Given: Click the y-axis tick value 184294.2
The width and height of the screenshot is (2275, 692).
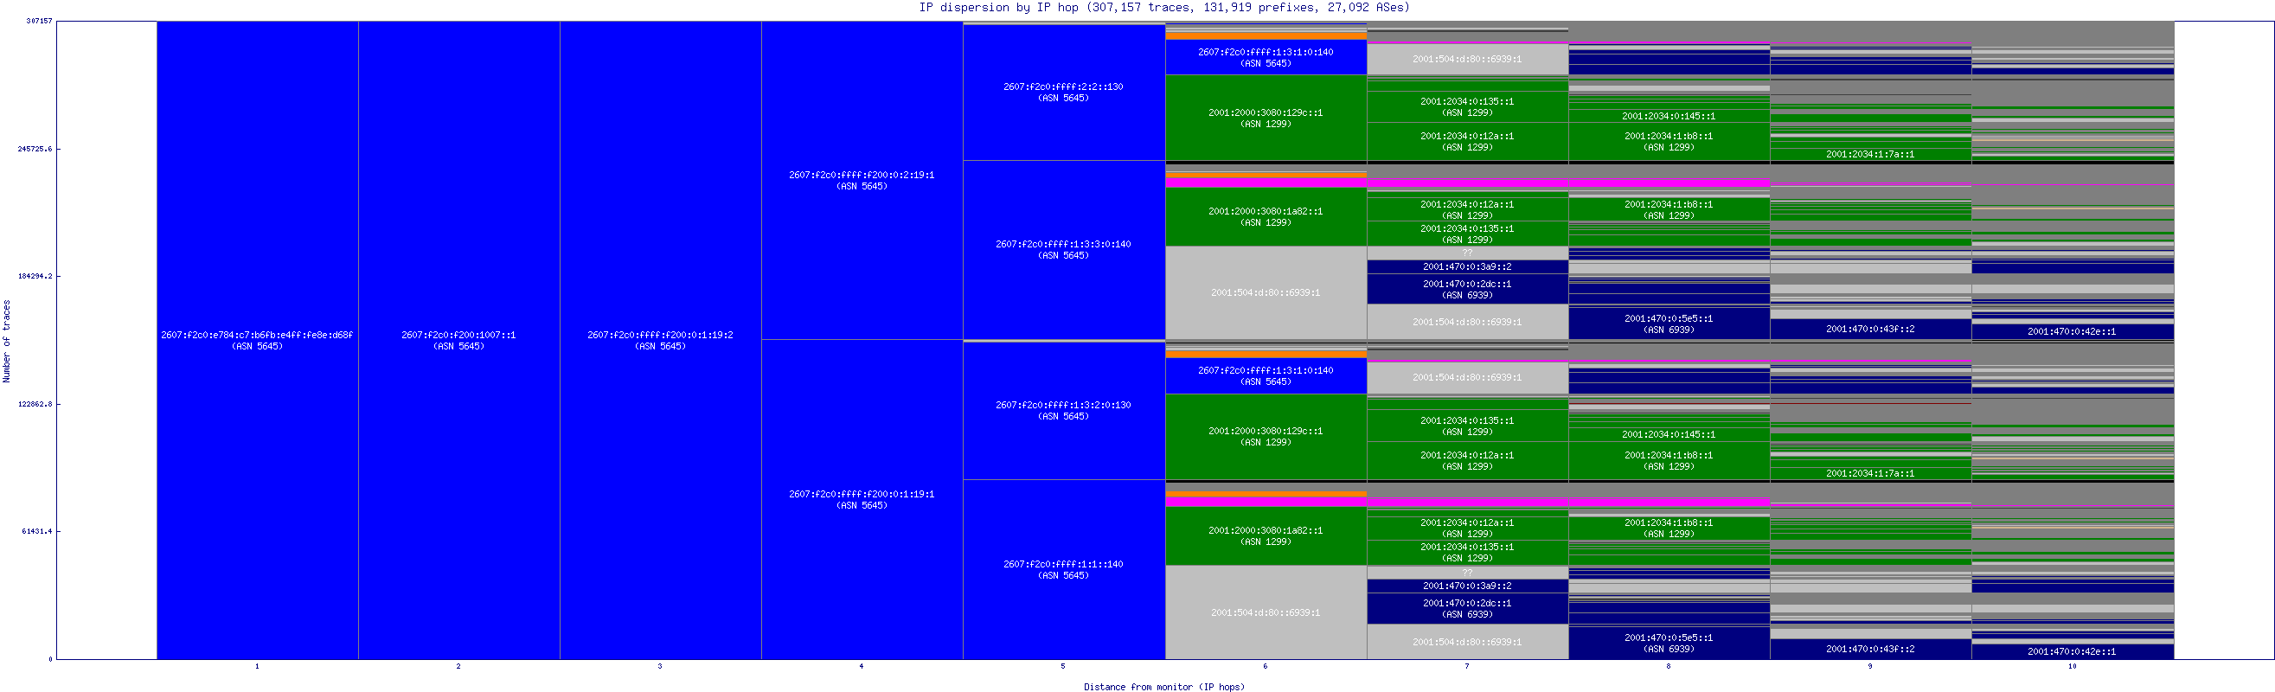Looking at the screenshot, I should (35, 275).
